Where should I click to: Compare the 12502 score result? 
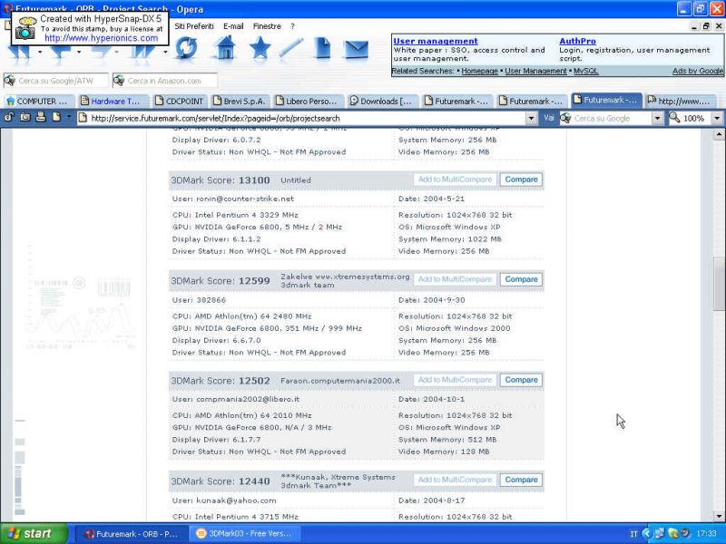pos(521,380)
